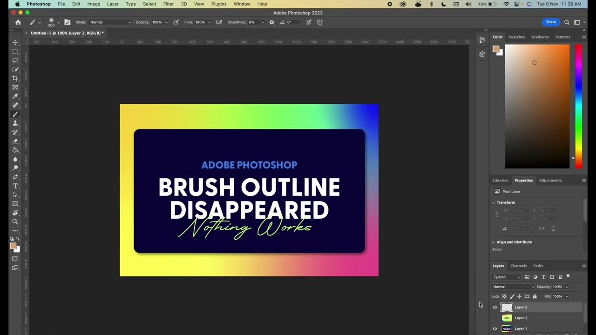Open the History panel icon
This screenshot has height=335, width=596.
click(482, 40)
